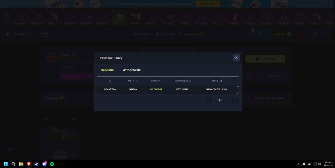Click the date 2026-09-03 14:49
The width and height of the screenshot is (335, 168).
coord(216,90)
